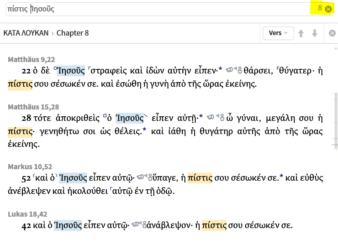Screen dimensions: 338x244
Task: Click critical square sign before ὁ in verse 28
Action: [105, 116]
